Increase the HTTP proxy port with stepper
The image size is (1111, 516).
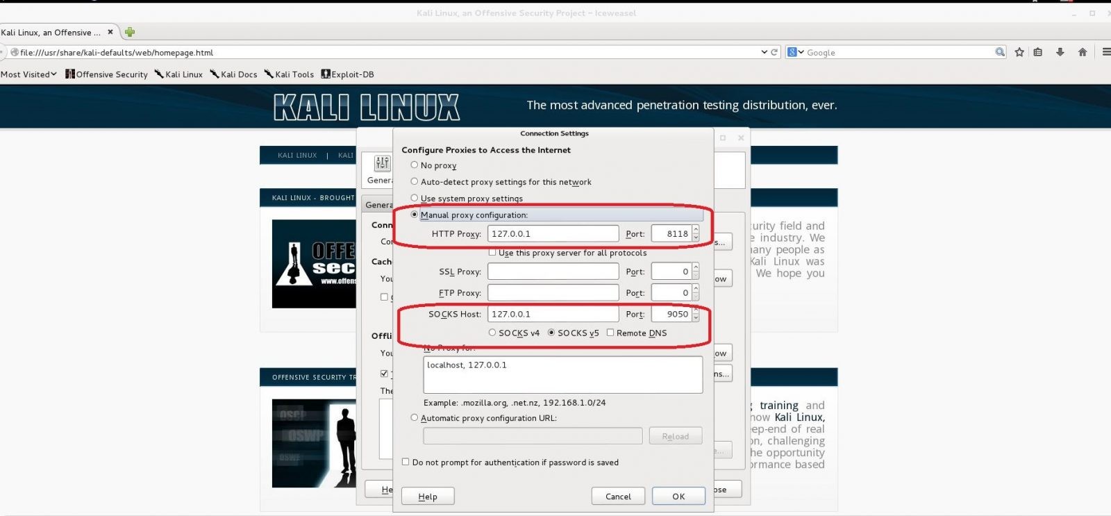click(696, 230)
